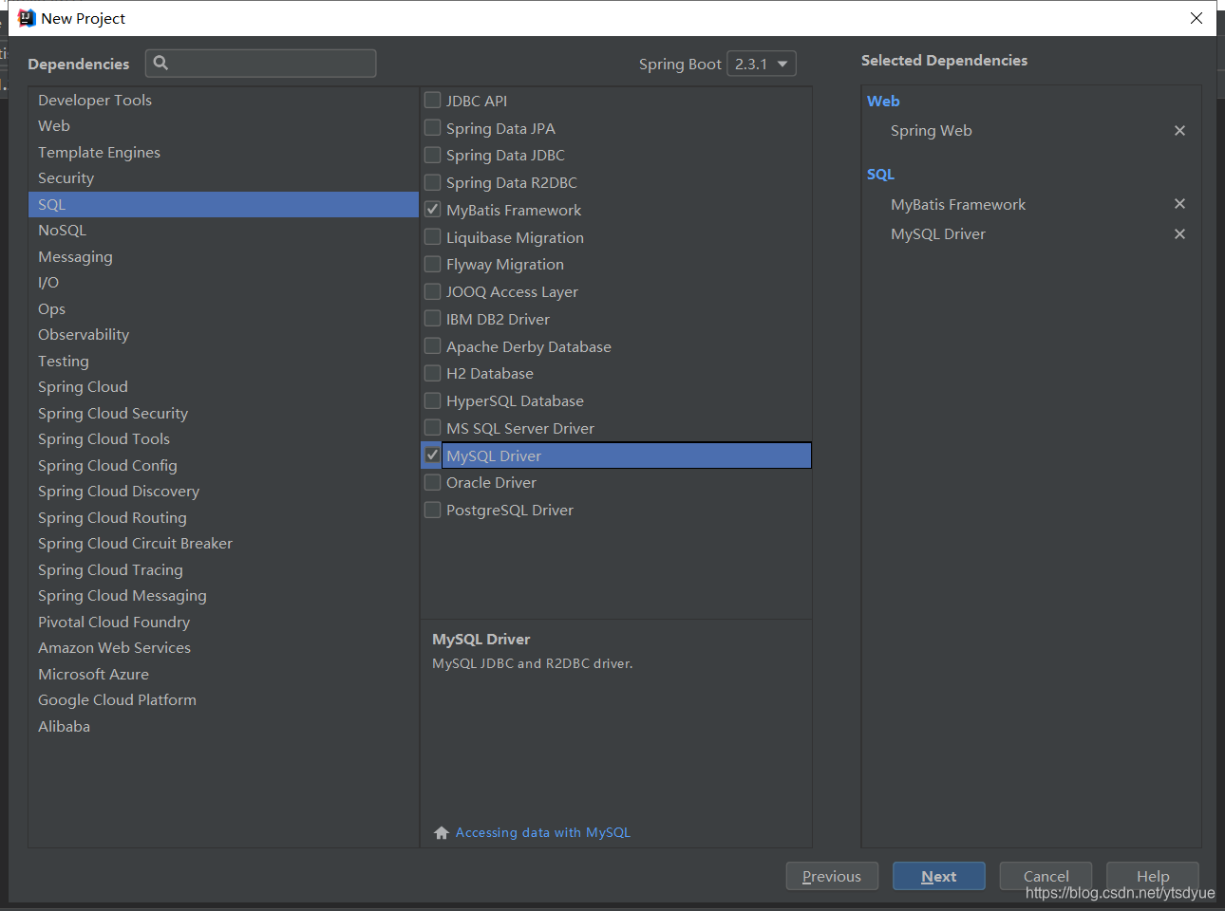1225x911 pixels.
Task: Remove MyBatis Framework from selected dependencies
Action: [x=1179, y=204]
